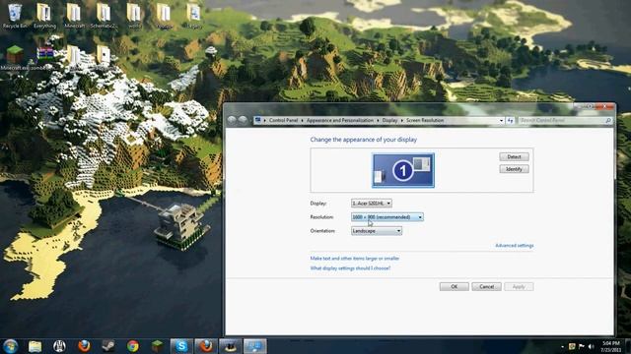
Task: Open the Schematic2 folder on desktop
Action: 104,16
